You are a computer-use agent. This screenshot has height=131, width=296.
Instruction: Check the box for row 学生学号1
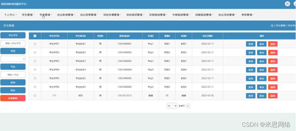pyautogui.click(x=35, y=44)
